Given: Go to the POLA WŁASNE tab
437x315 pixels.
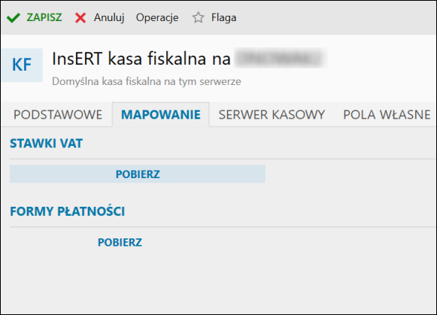Looking at the screenshot, I should coord(387,115).
